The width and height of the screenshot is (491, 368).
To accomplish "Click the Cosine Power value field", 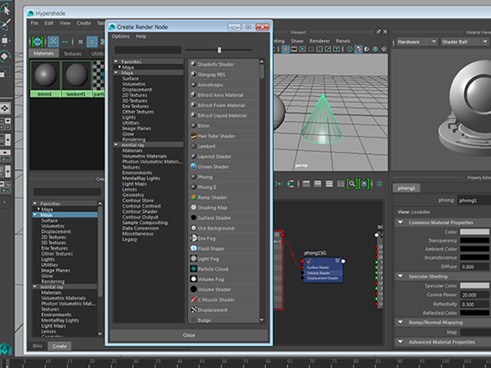I will [x=474, y=294].
